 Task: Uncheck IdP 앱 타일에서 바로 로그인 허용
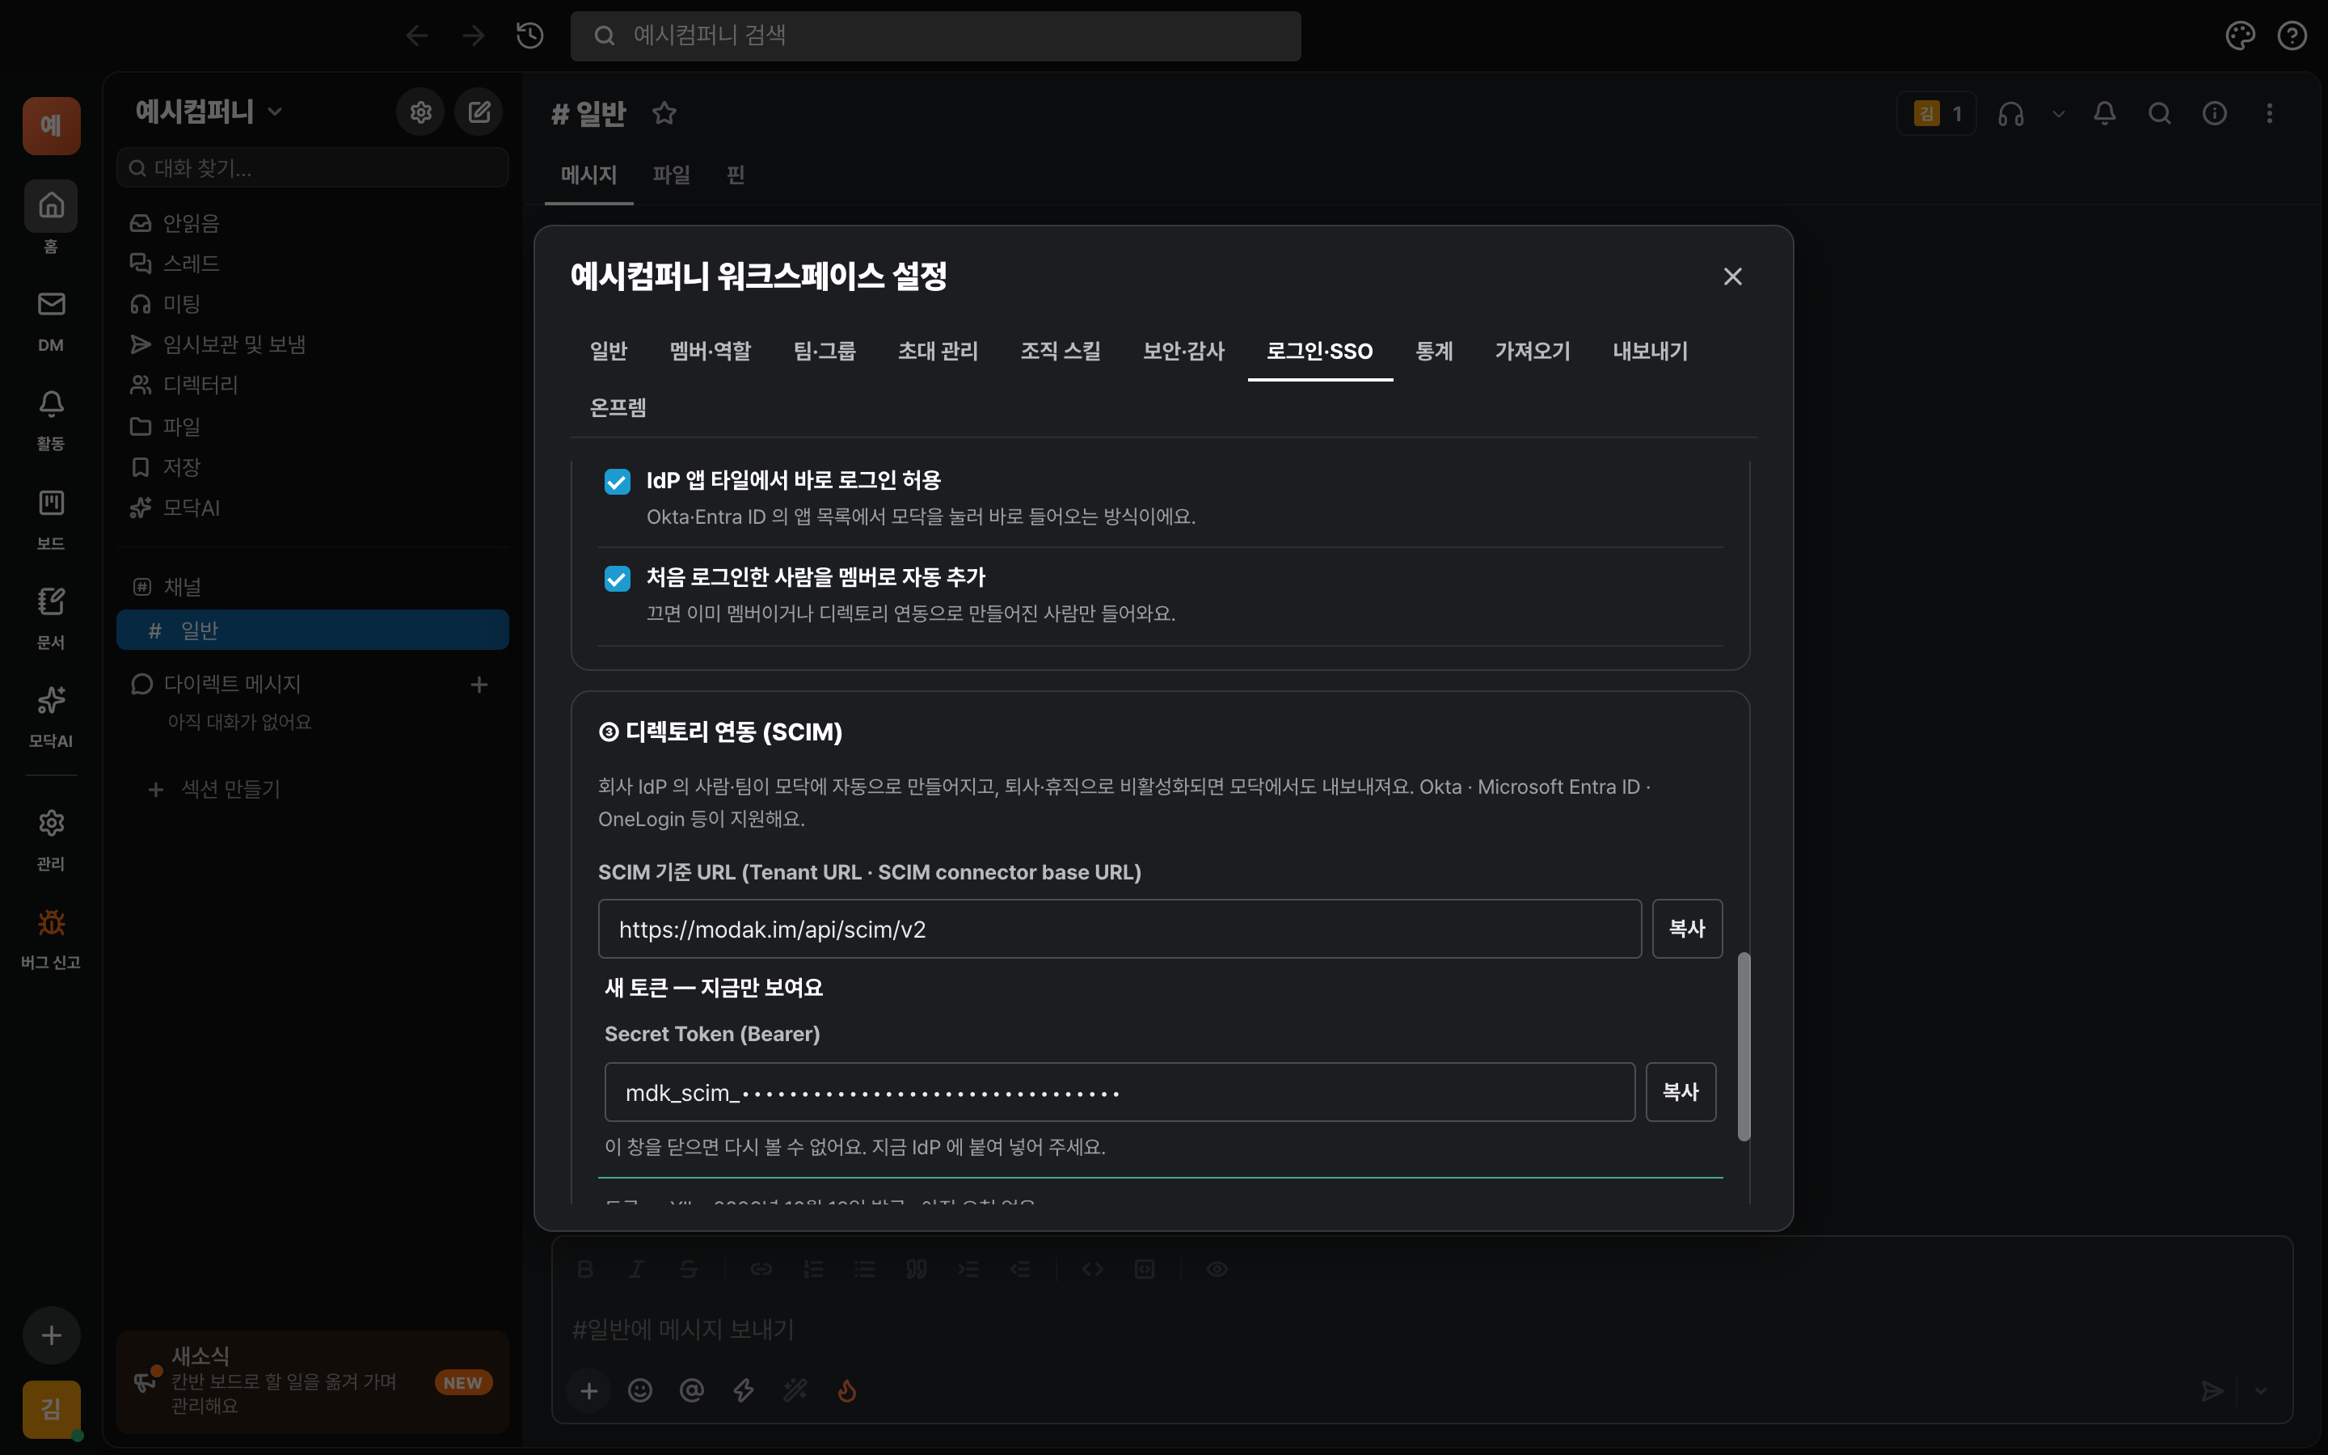click(617, 481)
